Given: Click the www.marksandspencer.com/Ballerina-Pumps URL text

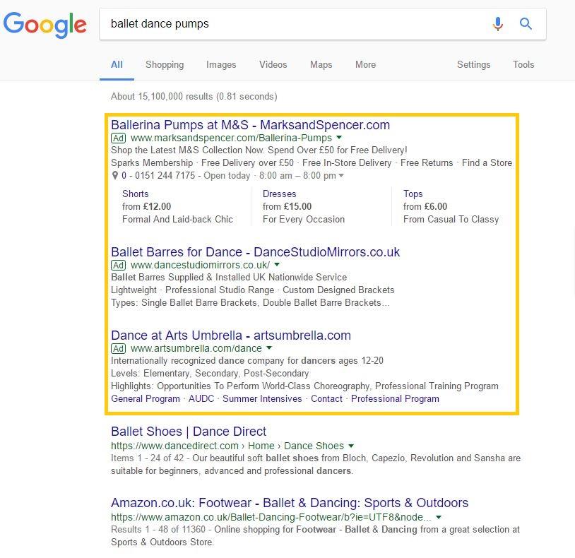Looking at the screenshot, I should click(231, 138).
